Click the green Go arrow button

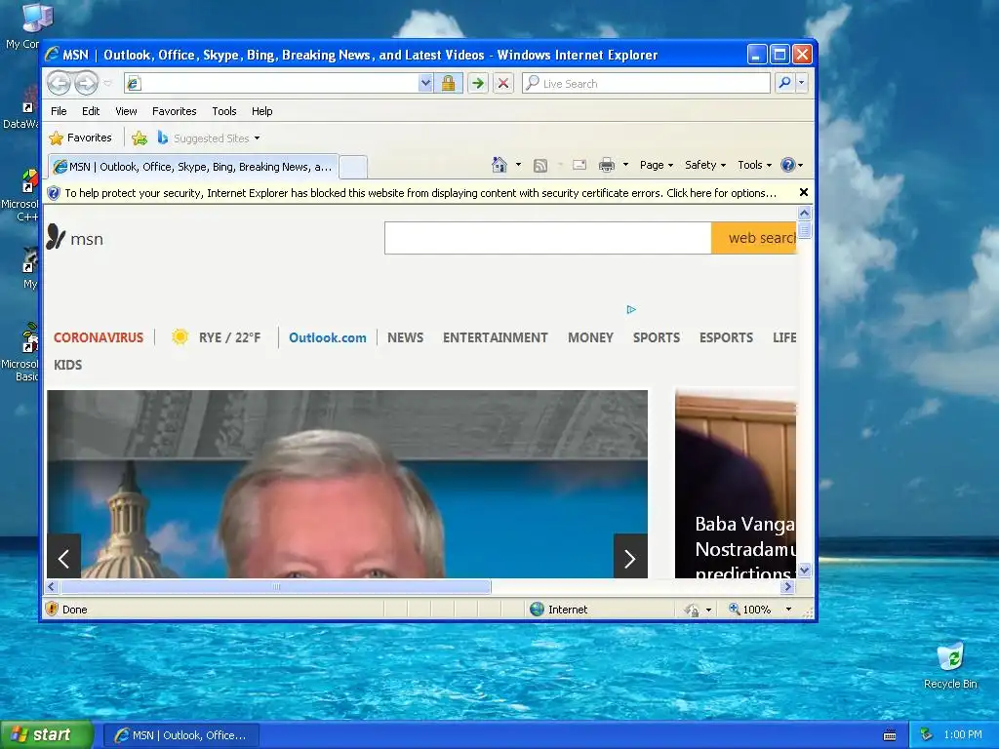tap(477, 83)
